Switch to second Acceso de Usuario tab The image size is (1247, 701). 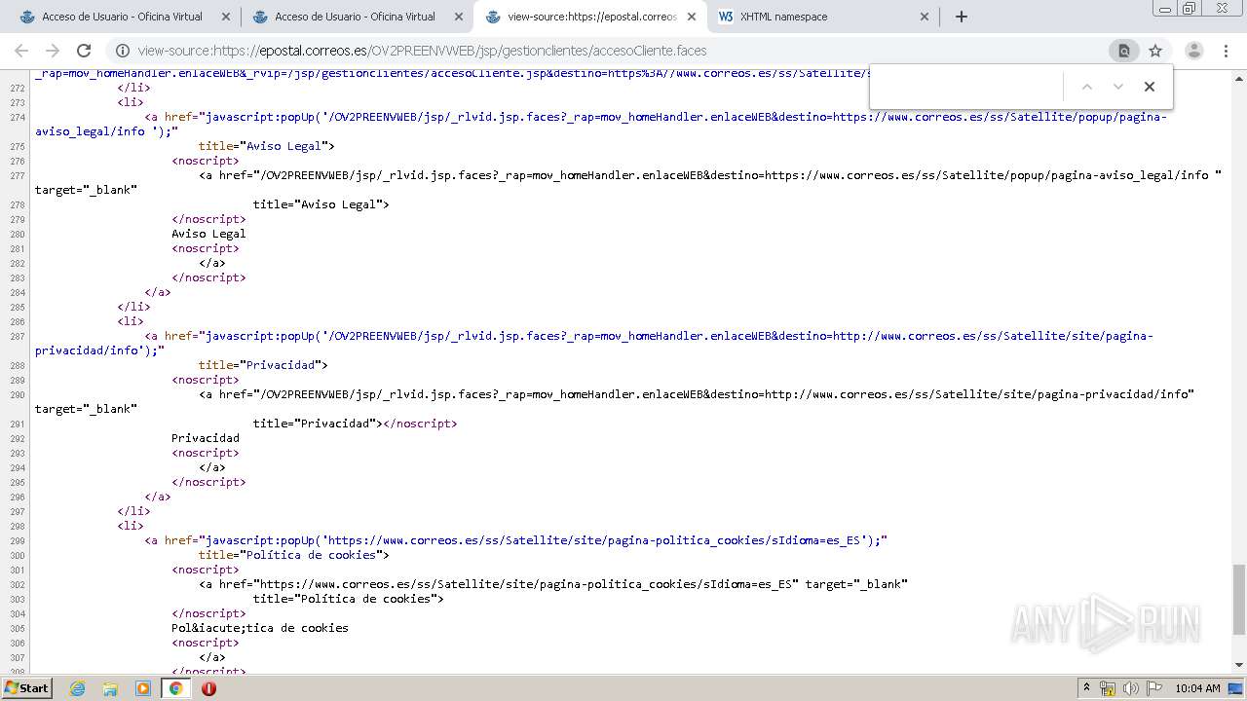(x=355, y=17)
